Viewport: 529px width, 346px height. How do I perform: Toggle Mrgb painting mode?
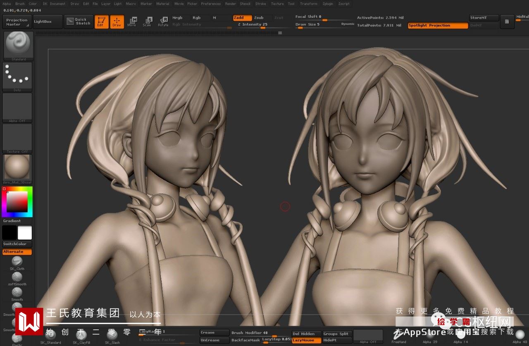[181, 18]
